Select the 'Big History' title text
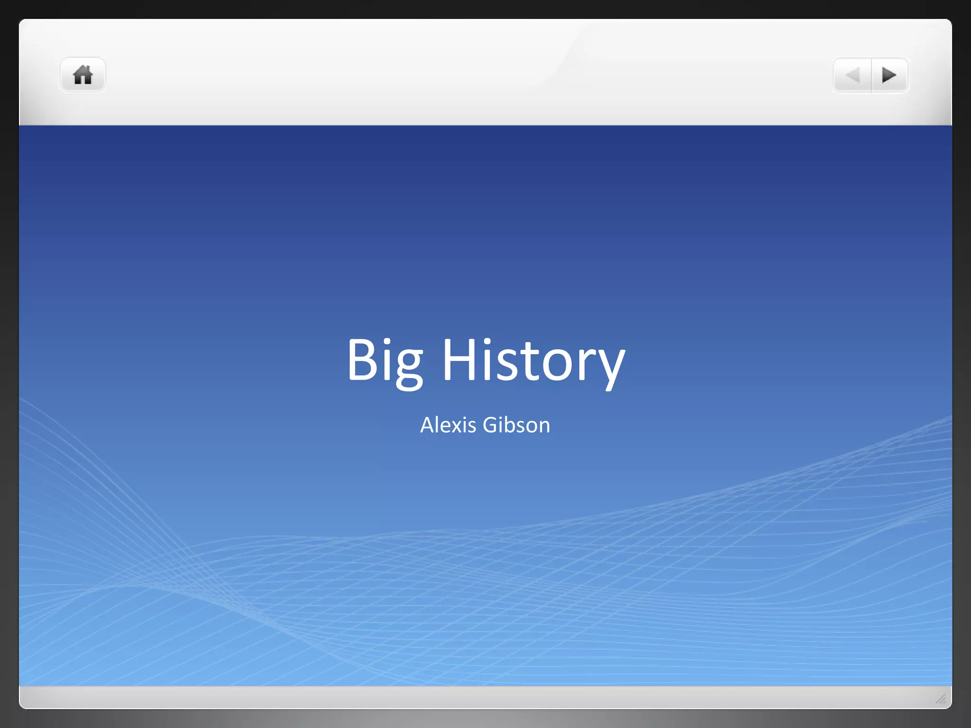 (485, 360)
